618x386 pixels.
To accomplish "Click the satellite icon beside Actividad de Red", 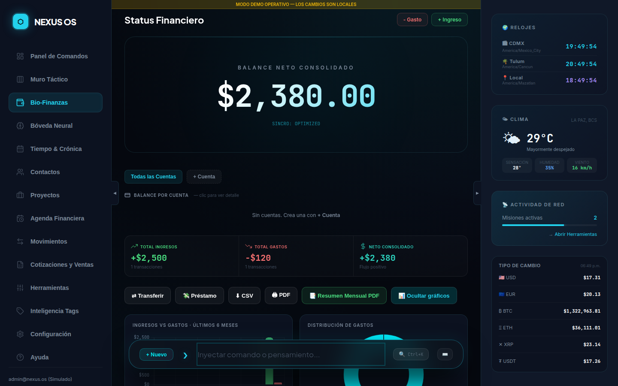I will [505, 205].
